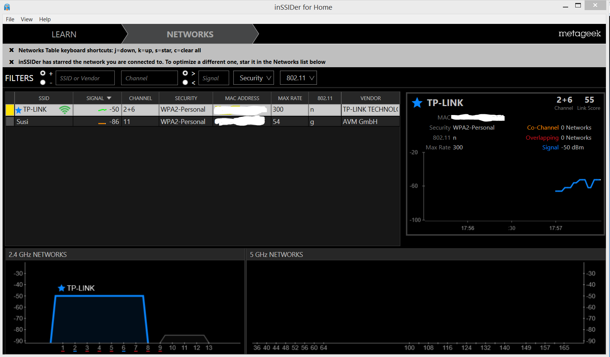The width and height of the screenshot is (610, 357).
Task: Click the Co-Channel 0 Networks label
Action: tap(559, 127)
